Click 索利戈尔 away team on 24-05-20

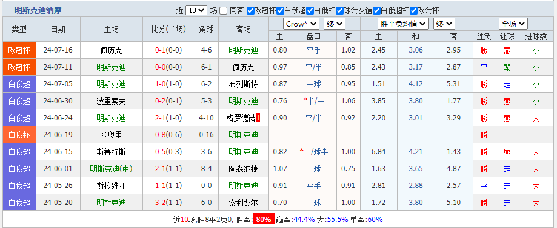click(243, 203)
